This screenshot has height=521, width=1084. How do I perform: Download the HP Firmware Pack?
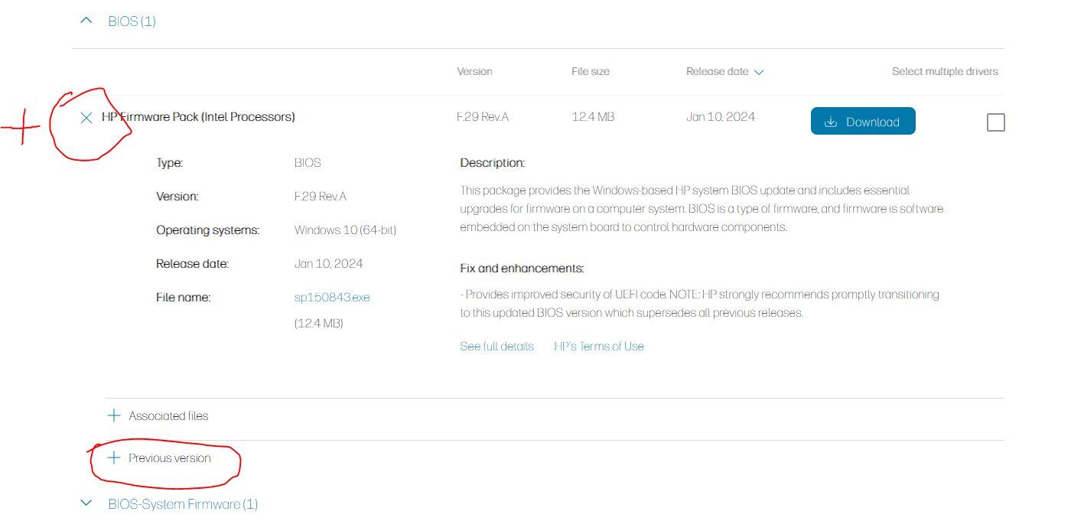coord(863,121)
